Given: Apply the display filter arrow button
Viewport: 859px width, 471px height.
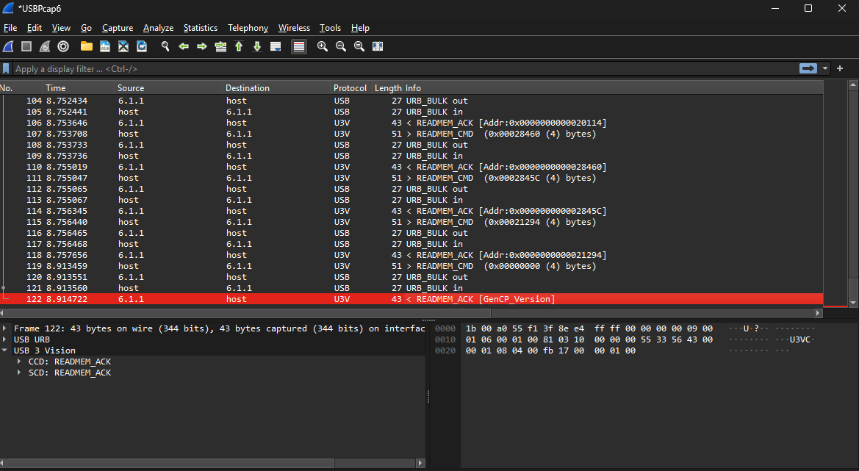Looking at the screenshot, I should coord(808,68).
